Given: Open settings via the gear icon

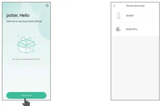Looking at the screenshot, I should (47, 6).
